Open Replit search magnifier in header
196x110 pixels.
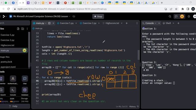coord(170,16)
